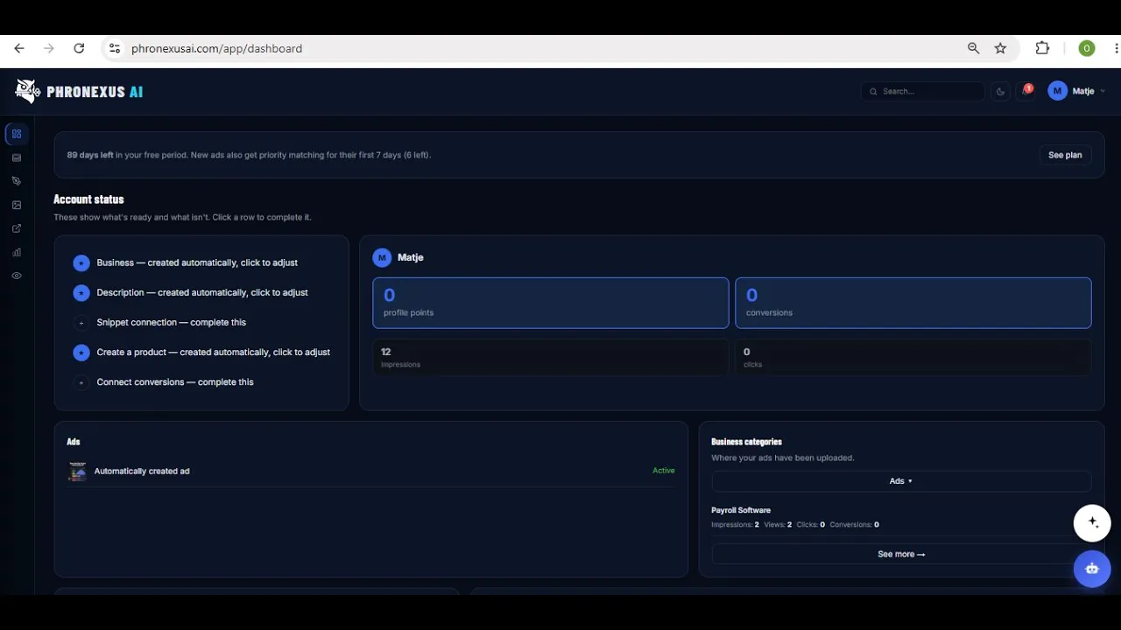Click the star badge beside Business row
This screenshot has height=630, width=1121.
pos(81,263)
